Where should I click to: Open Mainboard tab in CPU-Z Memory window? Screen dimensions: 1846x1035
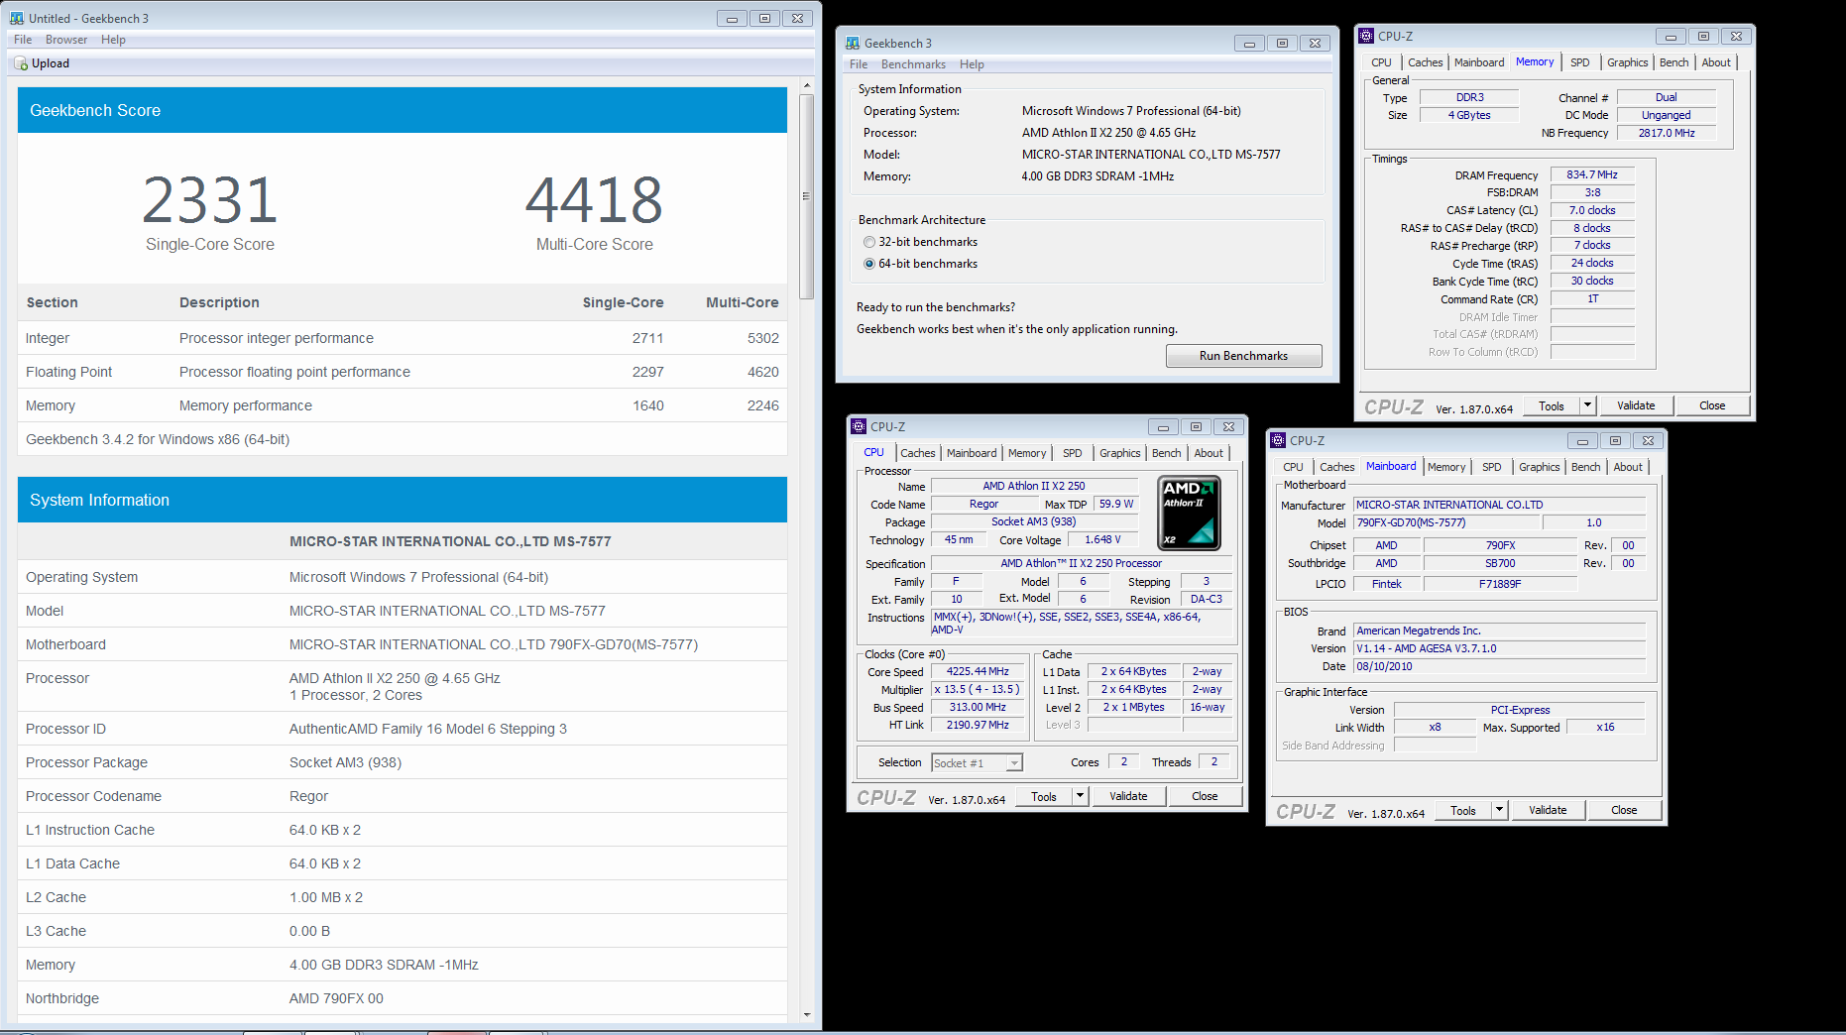point(1479,62)
